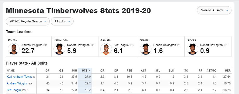This screenshot has width=239, height=94.
Task: Open Jeff Teague link in stats table
Action: click(x=14, y=90)
